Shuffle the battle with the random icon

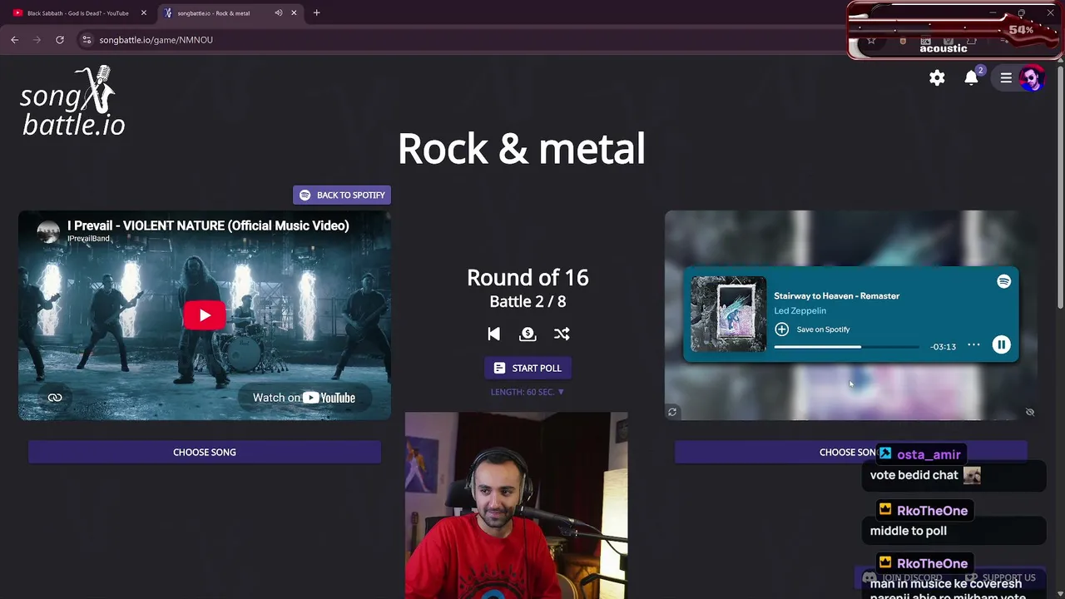(x=562, y=334)
